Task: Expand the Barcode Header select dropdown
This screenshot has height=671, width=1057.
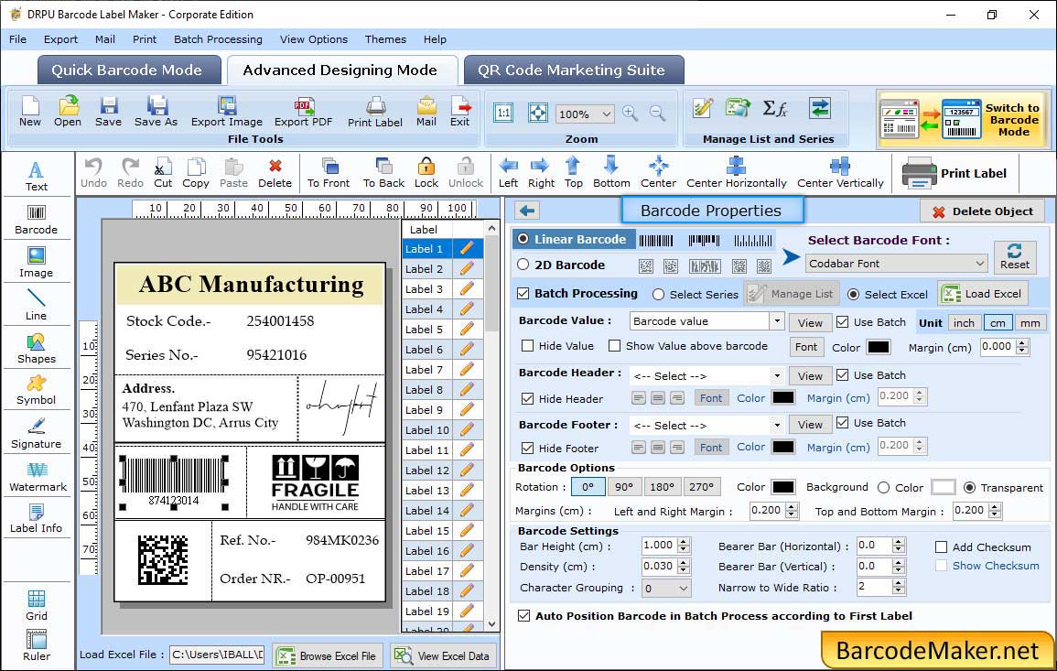Action: [777, 375]
